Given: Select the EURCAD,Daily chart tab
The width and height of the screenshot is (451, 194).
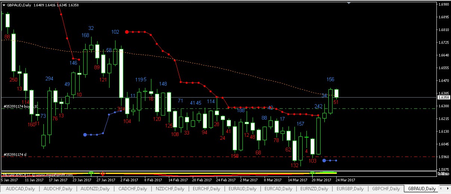Looking at the screenshot, I should pyautogui.click(x=278, y=189).
